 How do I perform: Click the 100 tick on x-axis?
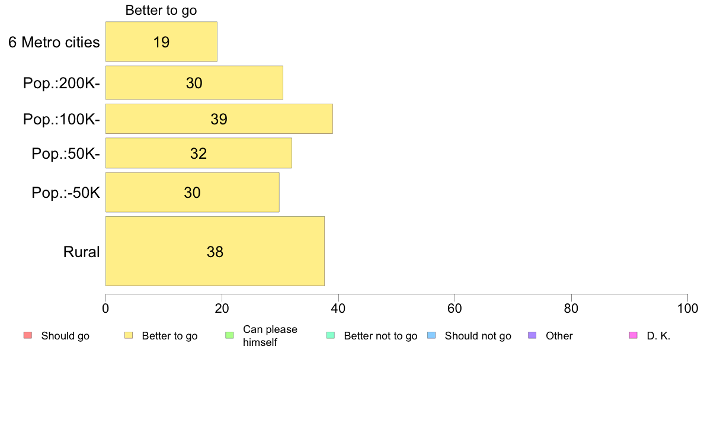tap(688, 309)
